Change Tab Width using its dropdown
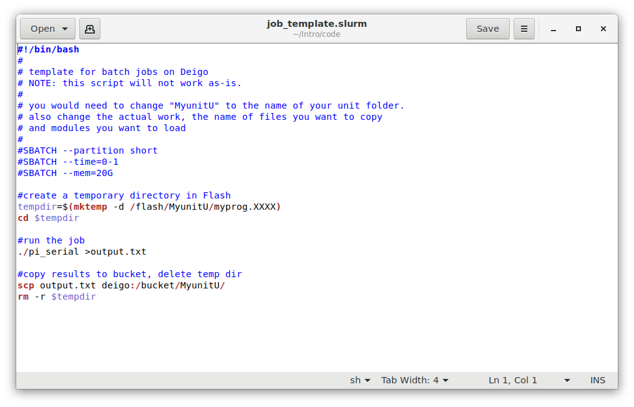 click(x=414, y=380)
